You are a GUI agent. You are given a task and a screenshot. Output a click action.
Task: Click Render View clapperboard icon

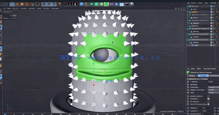click(65, 4)
